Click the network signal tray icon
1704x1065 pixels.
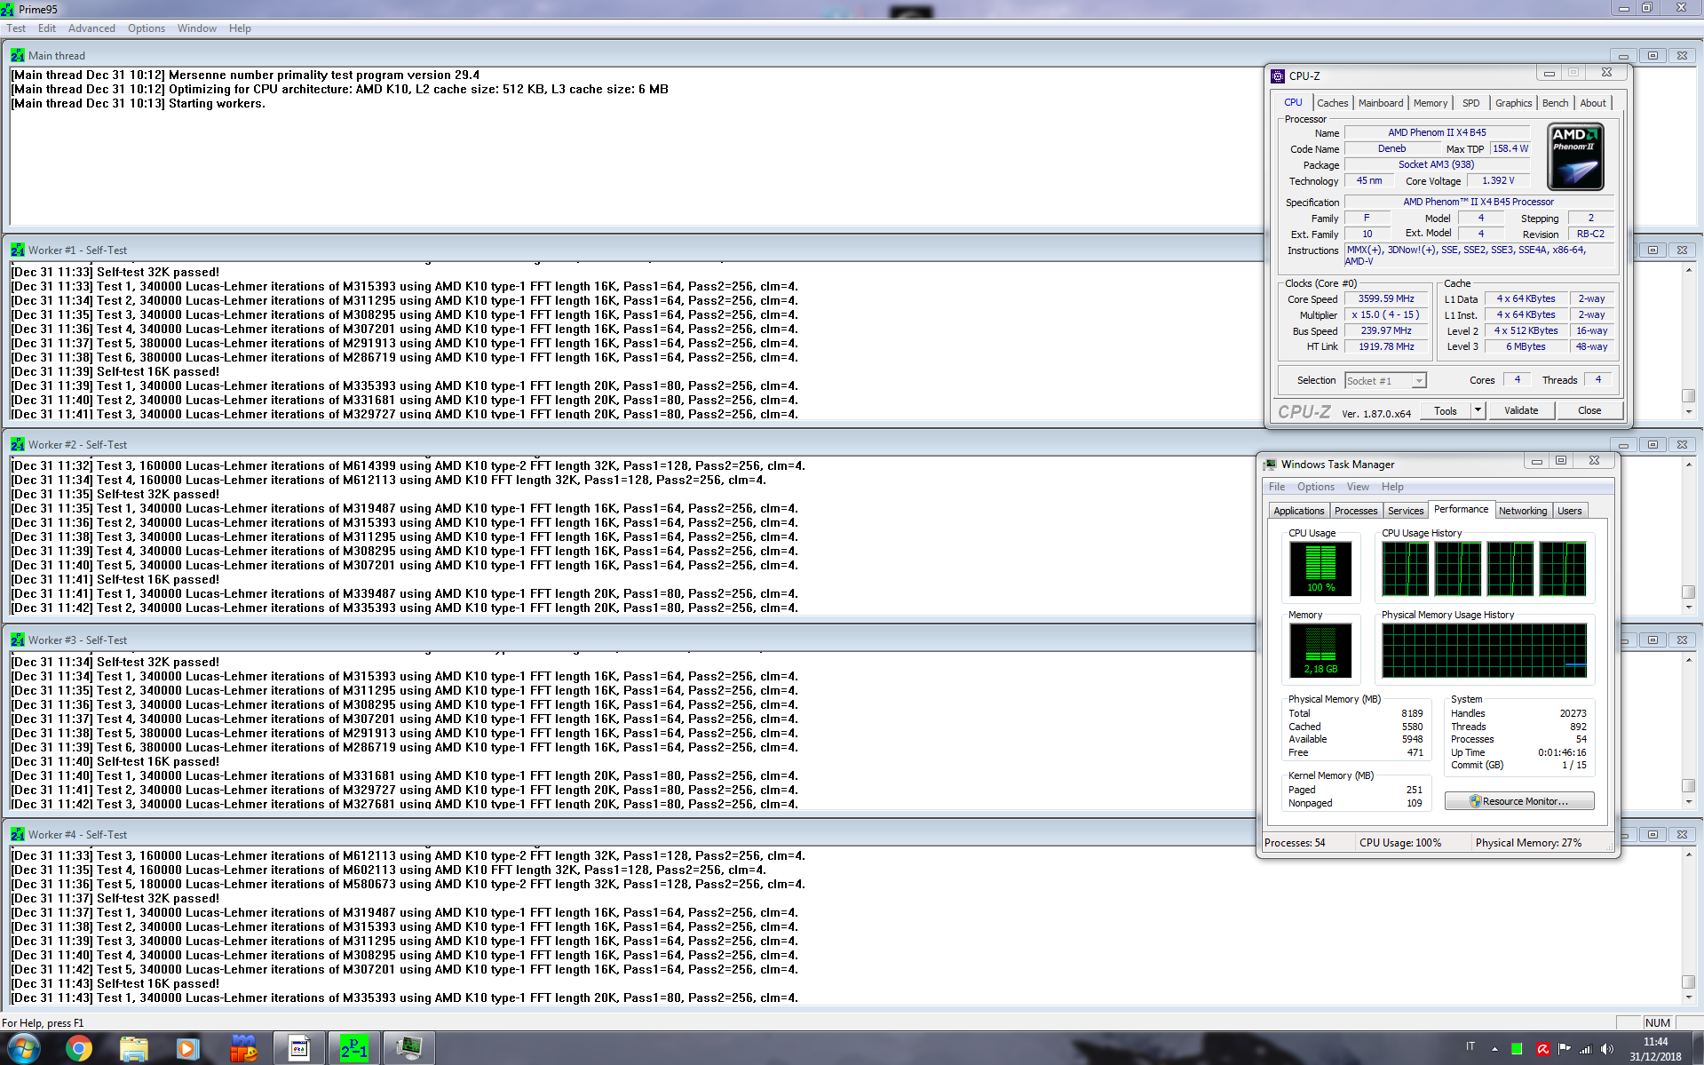pyautogui.click(x=1586, y=1049)
